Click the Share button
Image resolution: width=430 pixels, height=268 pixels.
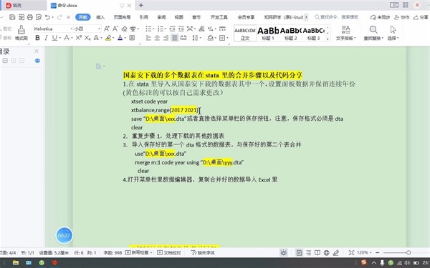click(x=421, y=17)
